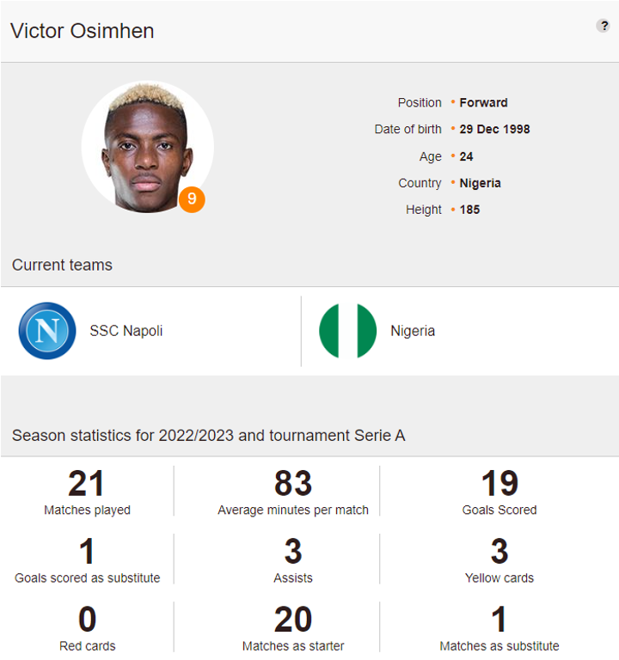Screen dimensions: 619x660
Task: Click Victor Osimhen's profile photo
Action: (x=146, y=148)
